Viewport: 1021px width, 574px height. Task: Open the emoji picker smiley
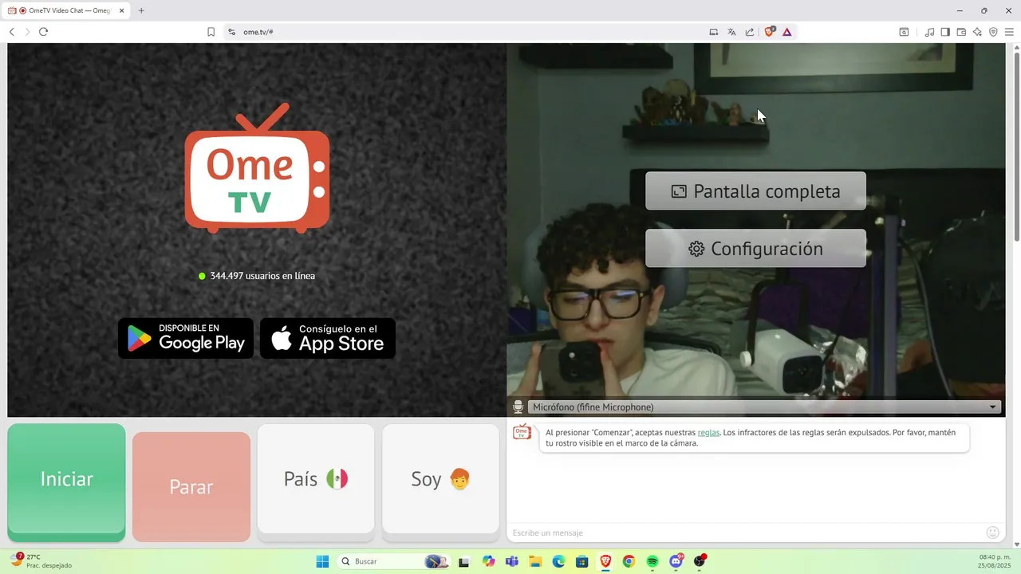point(992,533)
